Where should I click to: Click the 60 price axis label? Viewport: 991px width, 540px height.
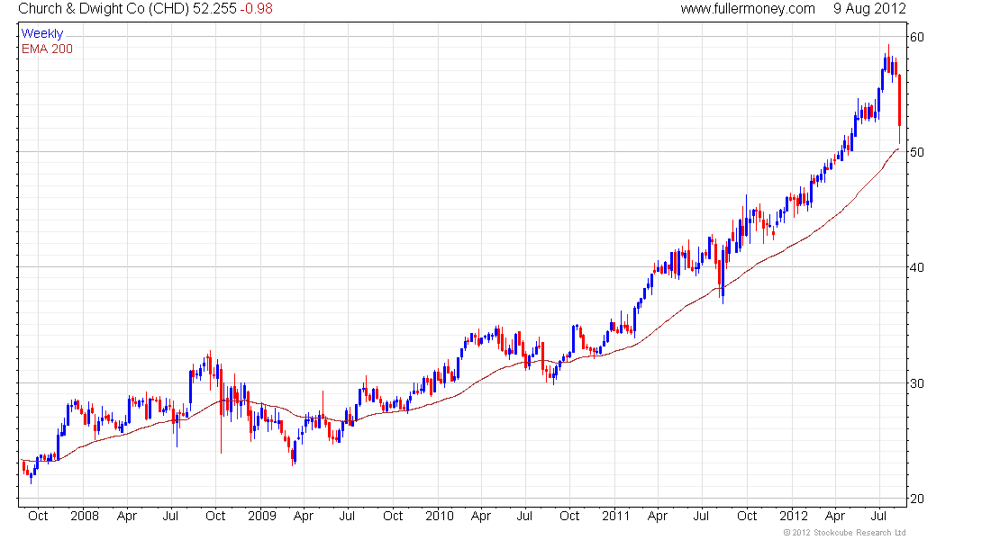pyautogui.click(x=916, y=37)
